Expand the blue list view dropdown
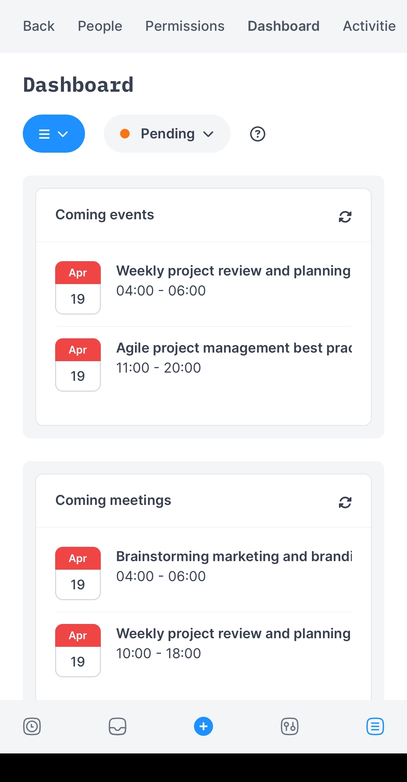This screenshot has height=782, width=407. coord(54,134)
